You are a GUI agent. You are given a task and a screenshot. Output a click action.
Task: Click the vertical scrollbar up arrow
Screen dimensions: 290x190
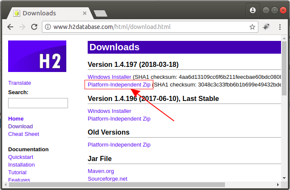click(284, 38)
